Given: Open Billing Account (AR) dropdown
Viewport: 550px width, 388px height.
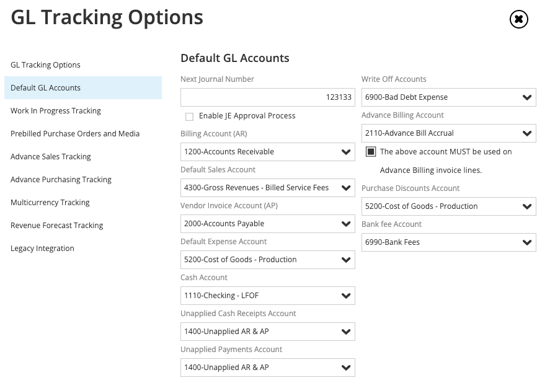Looking at the screenshot, I should pyautogui.click(x=267, y=152).
